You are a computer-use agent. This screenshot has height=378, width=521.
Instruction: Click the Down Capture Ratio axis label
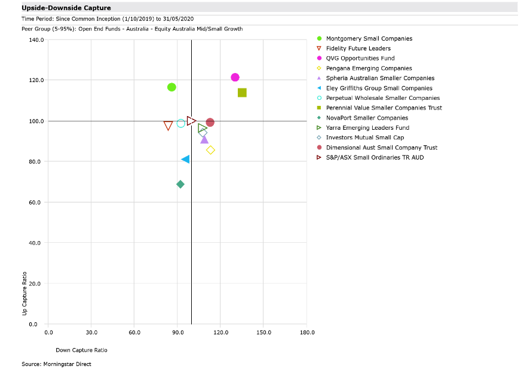[x=81, y=350]
